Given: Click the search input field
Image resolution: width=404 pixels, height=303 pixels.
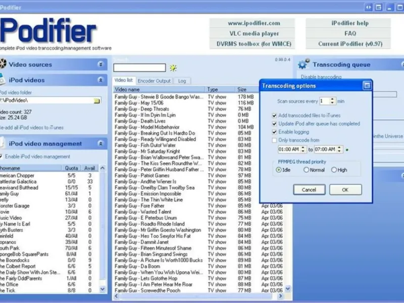Looking at the screenshot, I should point(139,68).
